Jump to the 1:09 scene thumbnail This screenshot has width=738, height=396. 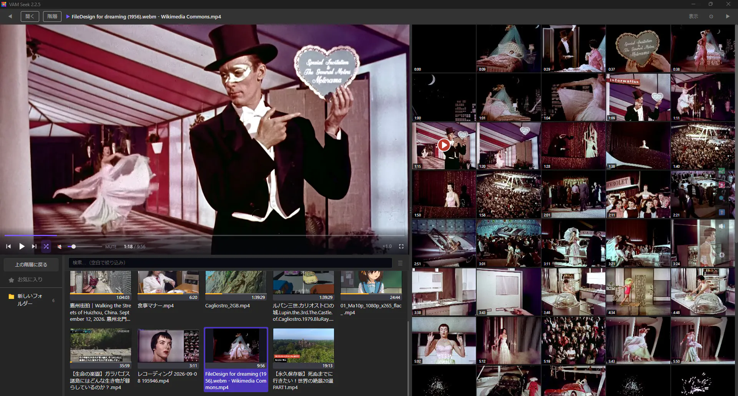[x=638, y=97]
